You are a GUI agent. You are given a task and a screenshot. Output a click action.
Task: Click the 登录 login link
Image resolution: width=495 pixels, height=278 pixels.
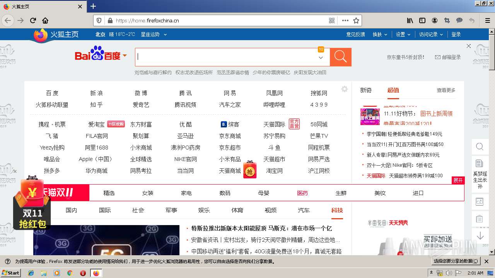pos(456,34)
